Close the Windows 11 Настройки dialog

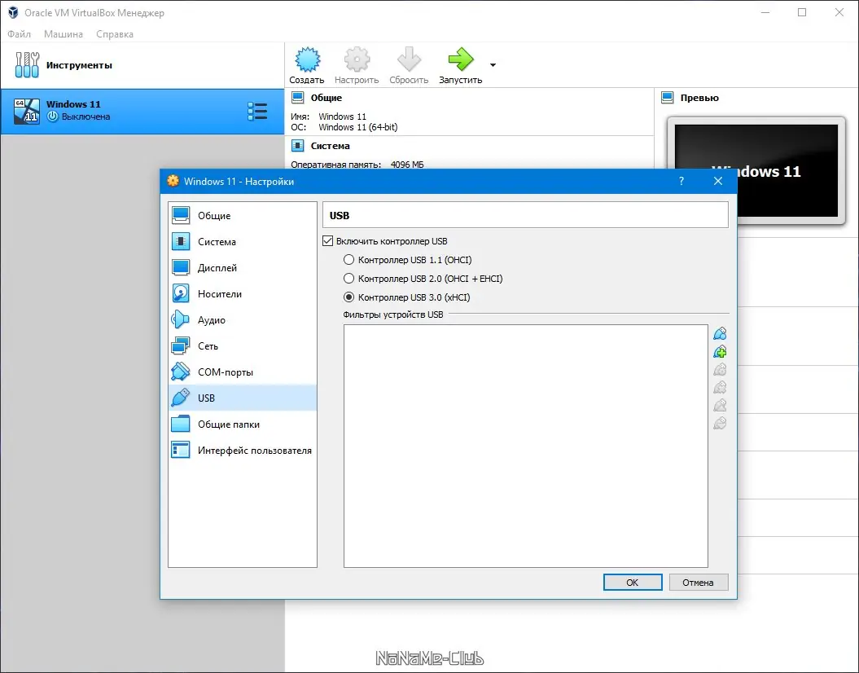point(717,181)
